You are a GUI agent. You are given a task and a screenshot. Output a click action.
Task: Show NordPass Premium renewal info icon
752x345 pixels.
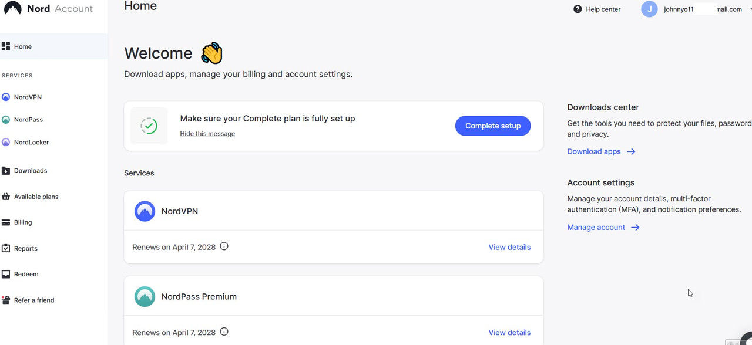click(x=224, y=332)
